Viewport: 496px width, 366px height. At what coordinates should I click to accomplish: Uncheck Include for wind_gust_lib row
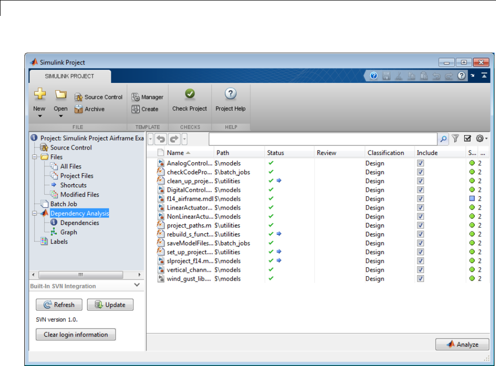(x=420, y=279)
